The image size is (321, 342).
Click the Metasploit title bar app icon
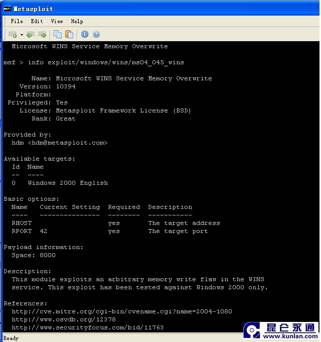click(x=7, y=9)
